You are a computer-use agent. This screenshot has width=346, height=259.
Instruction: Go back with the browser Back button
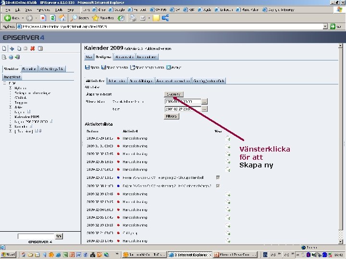pos(12,18)
